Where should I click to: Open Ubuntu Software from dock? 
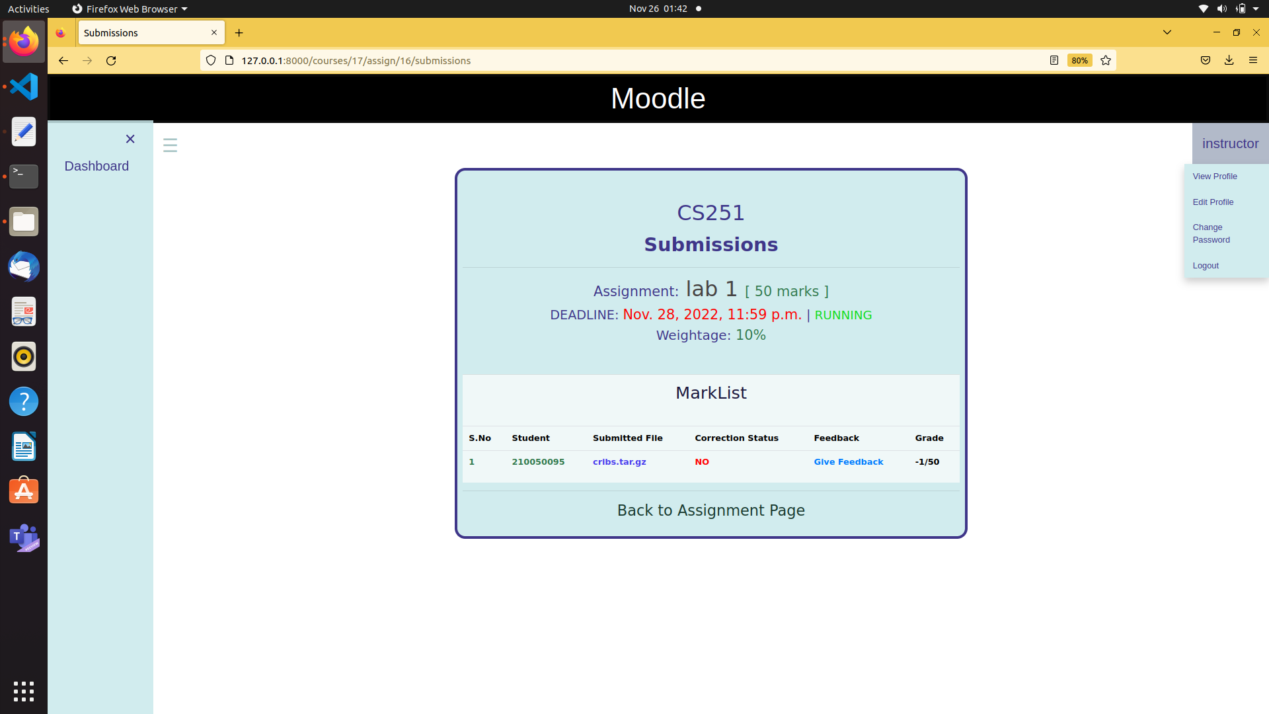[24, 491]
